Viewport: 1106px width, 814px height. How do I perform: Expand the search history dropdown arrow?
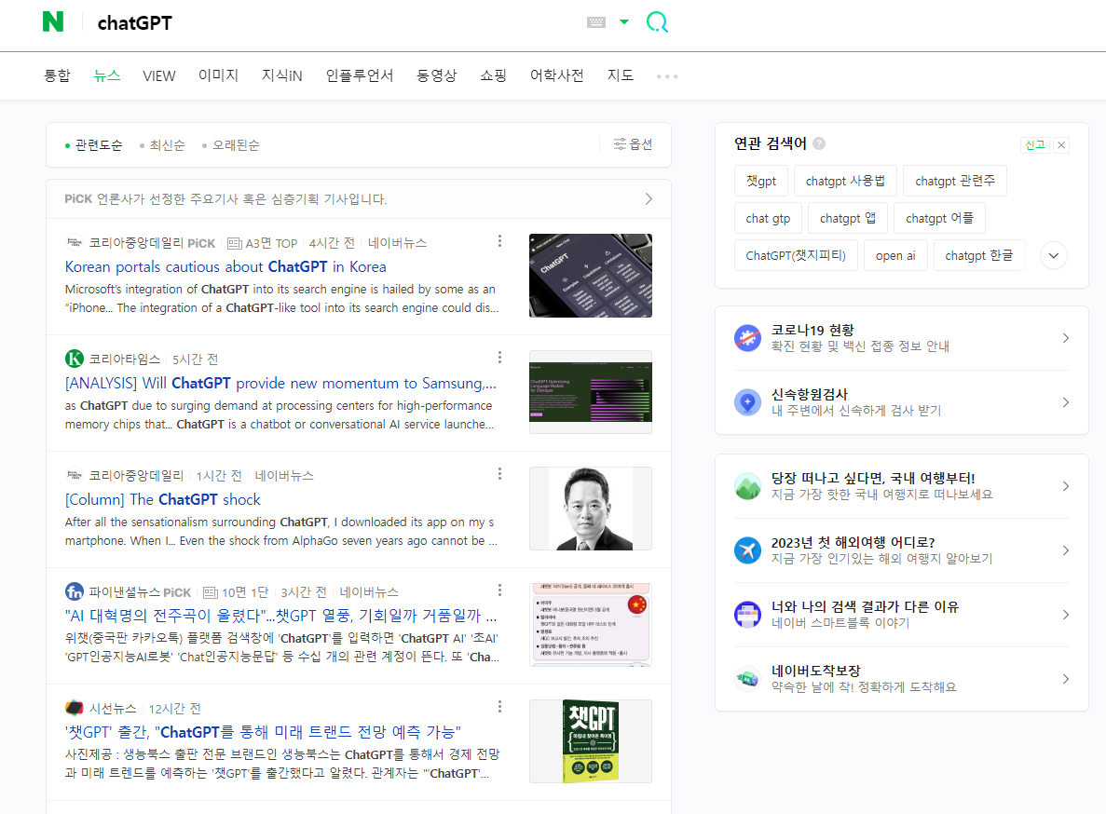[x=624, y=21]
